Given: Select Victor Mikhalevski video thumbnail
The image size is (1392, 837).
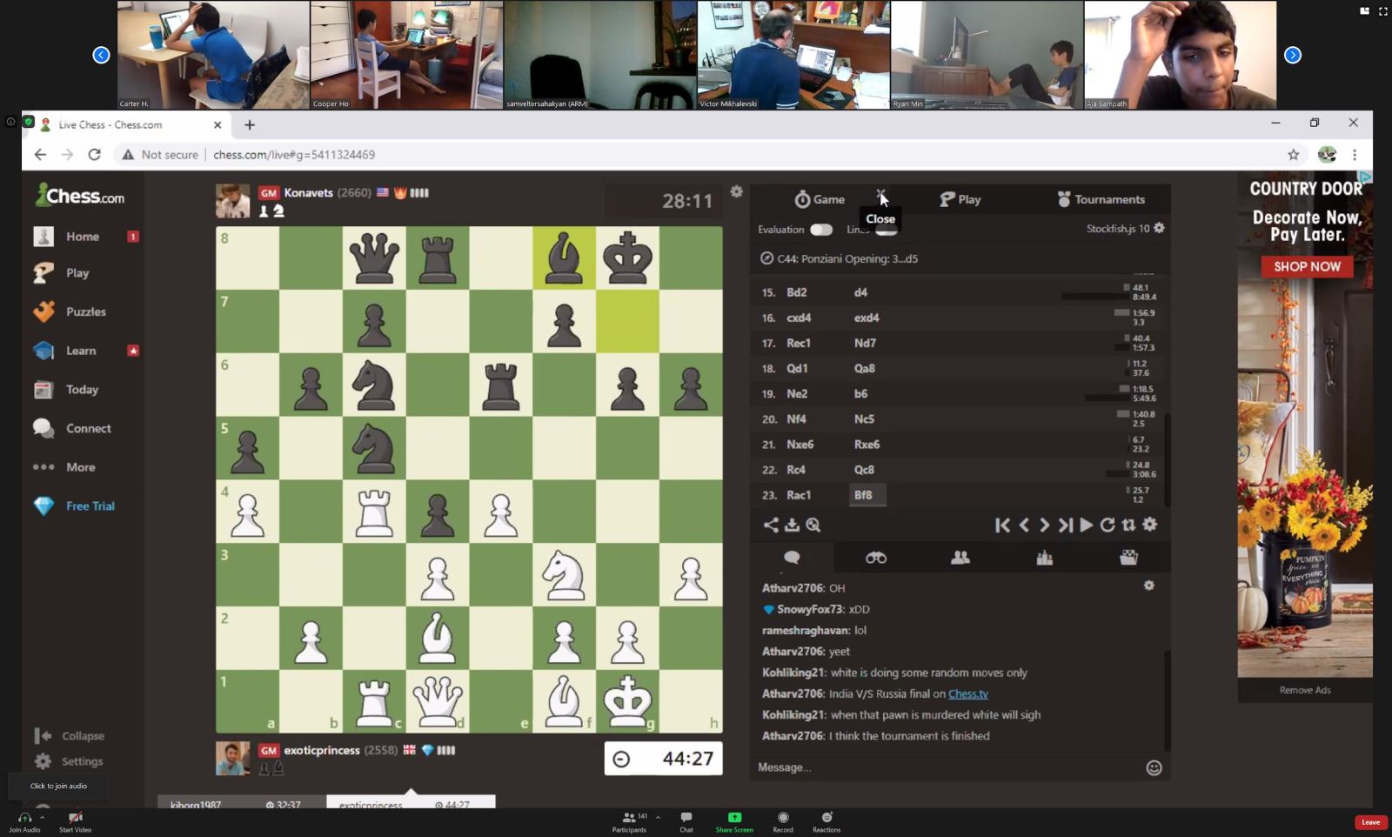Looking at the screenshot, I should 793,55.
